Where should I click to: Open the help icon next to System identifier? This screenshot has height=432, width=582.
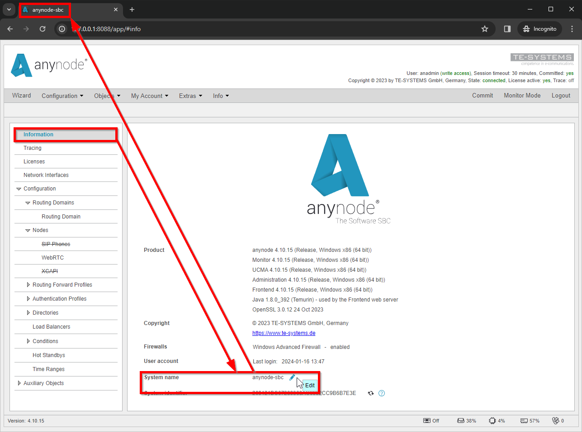click(381, 393)
